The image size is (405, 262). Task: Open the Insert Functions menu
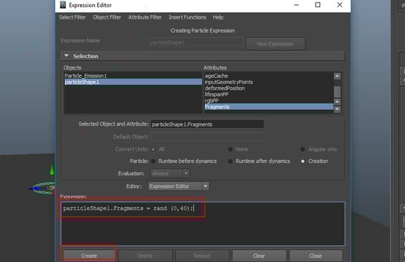(x=187, y=17)
